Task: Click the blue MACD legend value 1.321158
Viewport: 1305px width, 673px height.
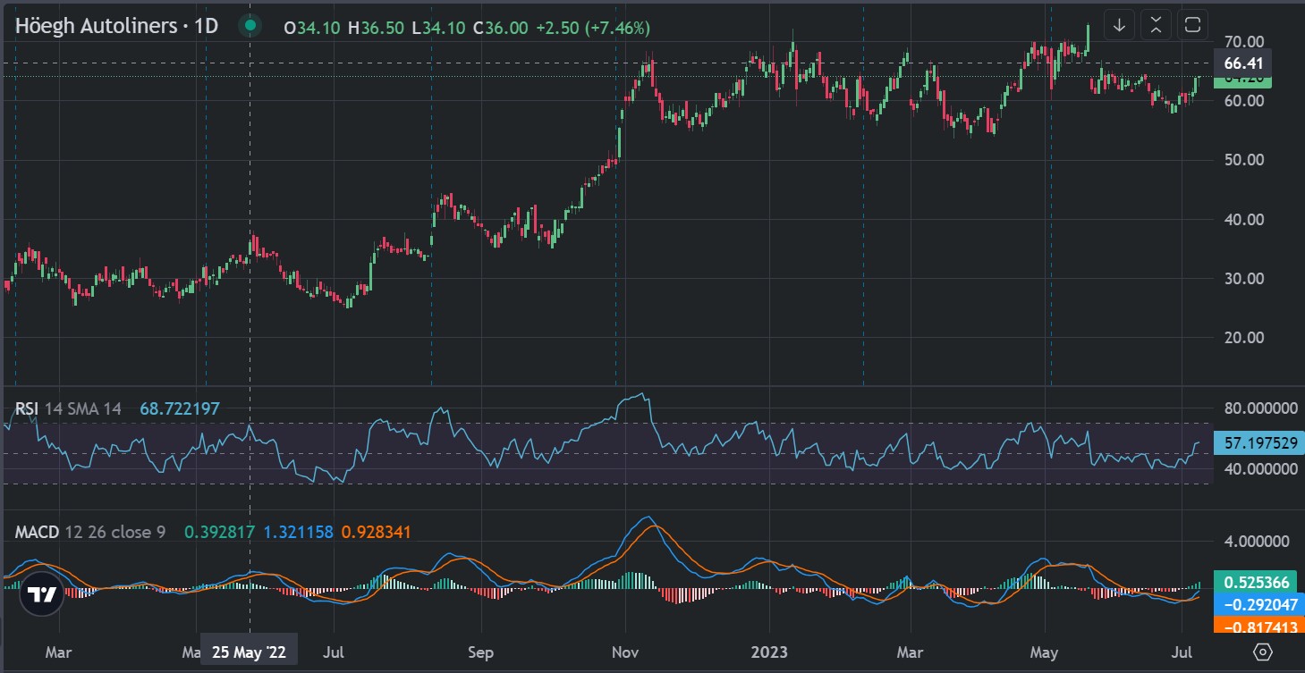Action: [x=298, y=532]
